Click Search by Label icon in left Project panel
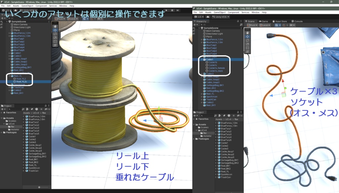The image size is (339, 193). tap(32, 109)
